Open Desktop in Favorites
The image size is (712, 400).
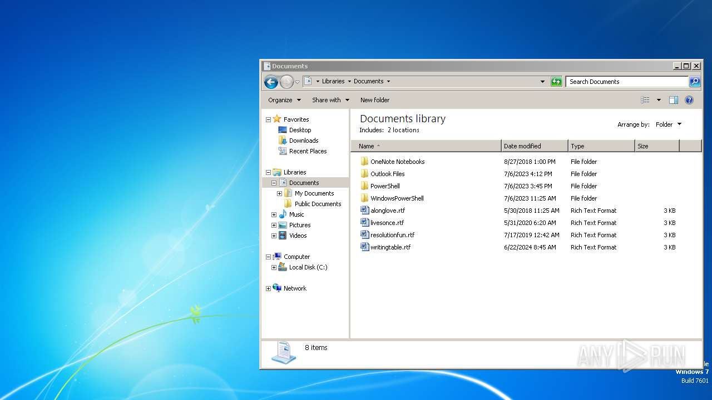click(300, 130)
